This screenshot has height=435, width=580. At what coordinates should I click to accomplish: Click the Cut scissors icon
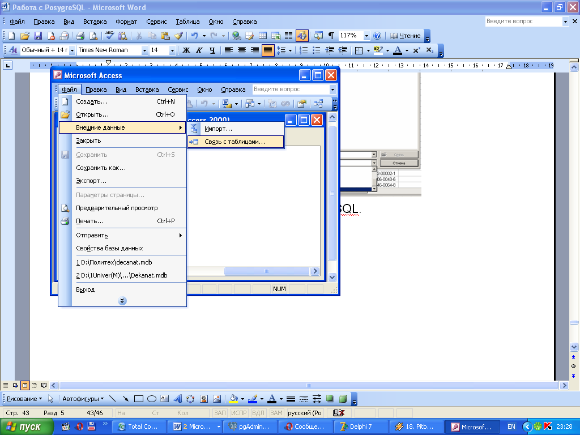pyautogui.click(x=139, y=36)
